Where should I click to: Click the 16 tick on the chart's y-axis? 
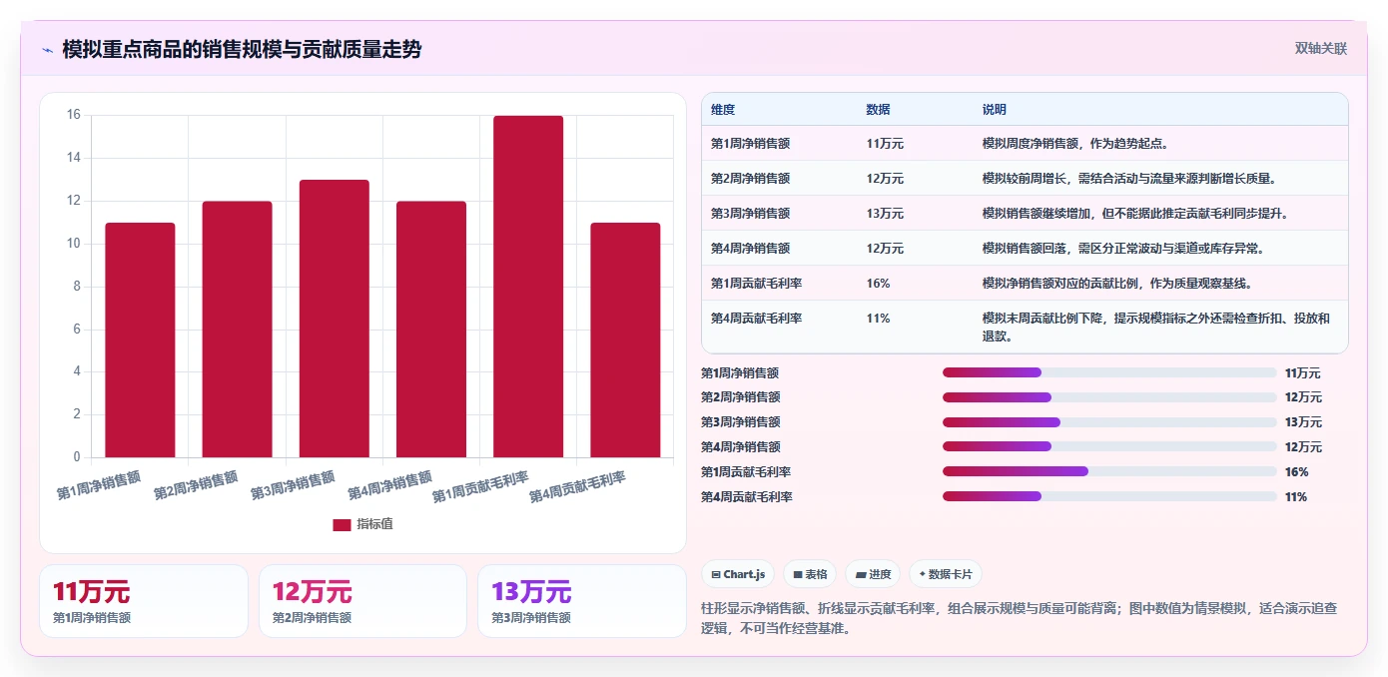(x=73, y=115)
